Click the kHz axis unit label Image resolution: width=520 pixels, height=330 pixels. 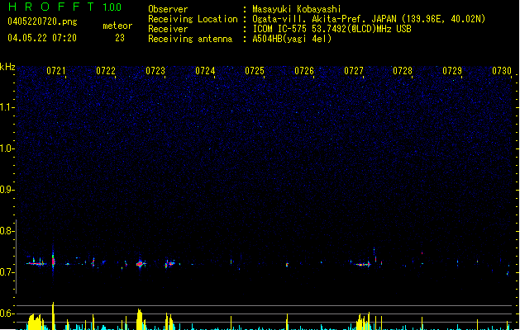pos(7,67)
